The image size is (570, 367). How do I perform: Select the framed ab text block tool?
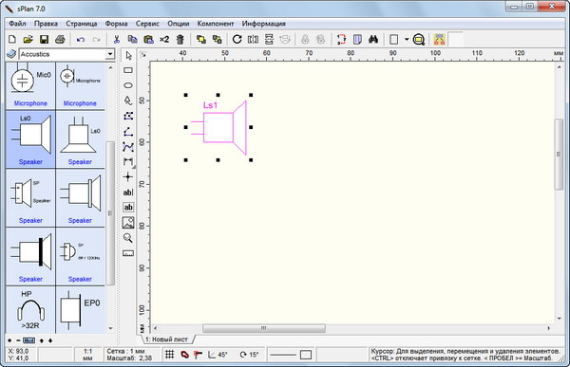128,208
